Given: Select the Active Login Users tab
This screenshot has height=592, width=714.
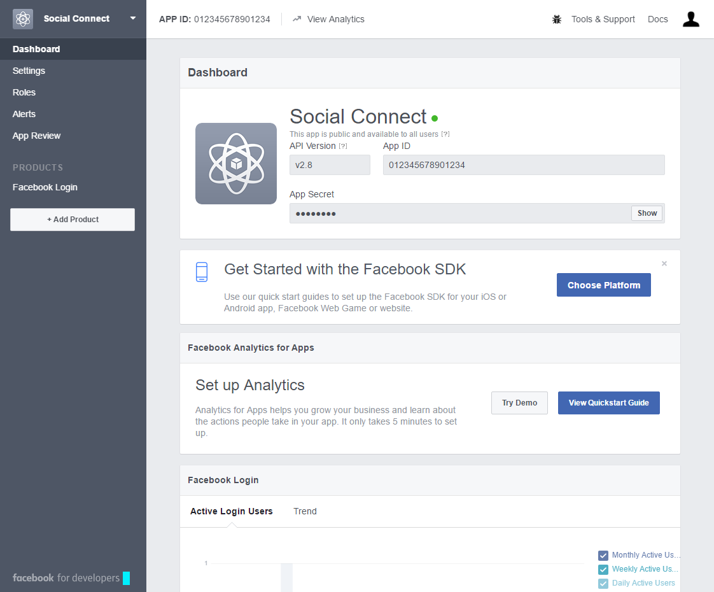Looking at the screenshot, I should click(x=232, y=511).
